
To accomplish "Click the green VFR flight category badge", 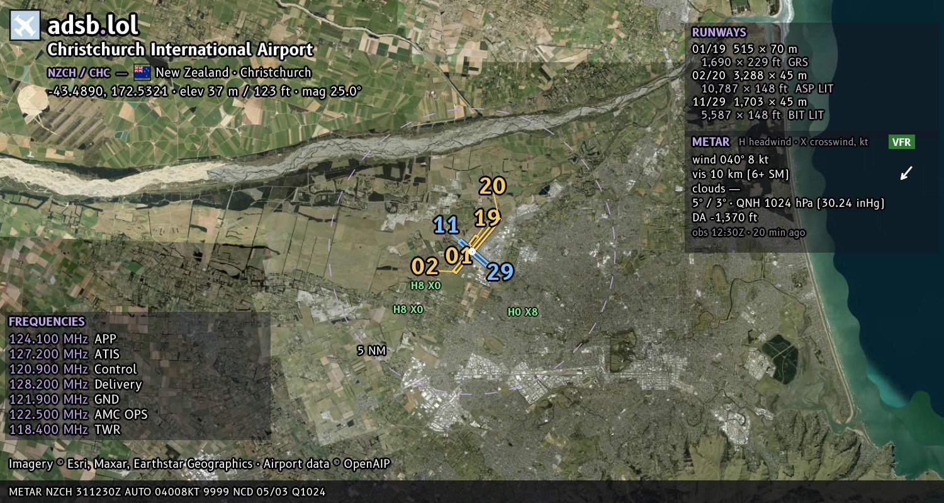I will coord(901,142).
